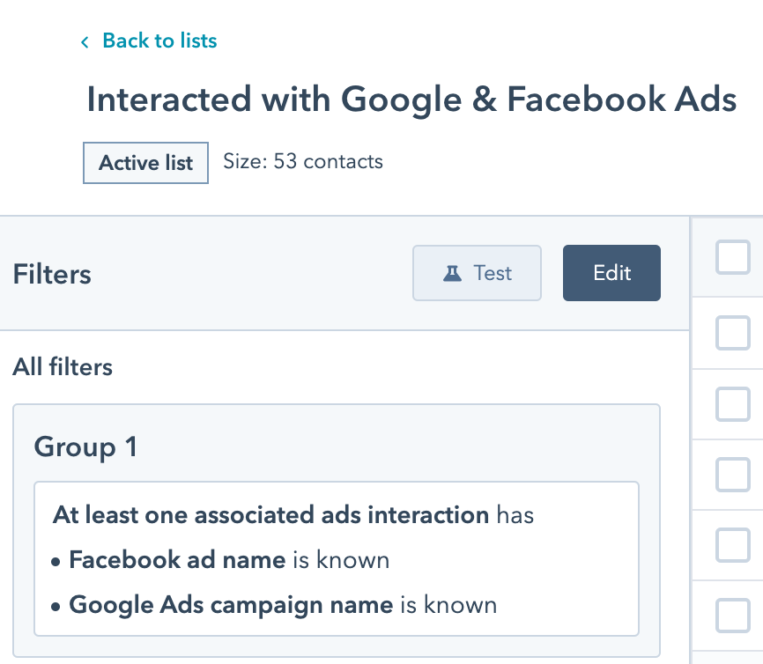This screenshot has height=664, width=763.
Task: Click the Size: 53 contacts label
Action: coord(303,161)
